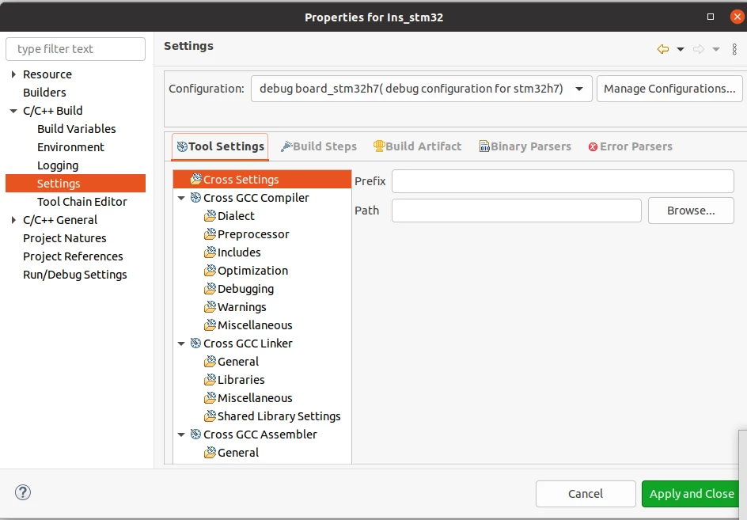The image size is (747, 520).
Task: Click the Back navigation arrow icon
Action: [x=662, y=49]
